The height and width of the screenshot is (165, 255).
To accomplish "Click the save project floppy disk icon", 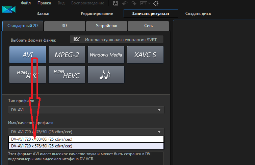I will click(x=116, y=3).
